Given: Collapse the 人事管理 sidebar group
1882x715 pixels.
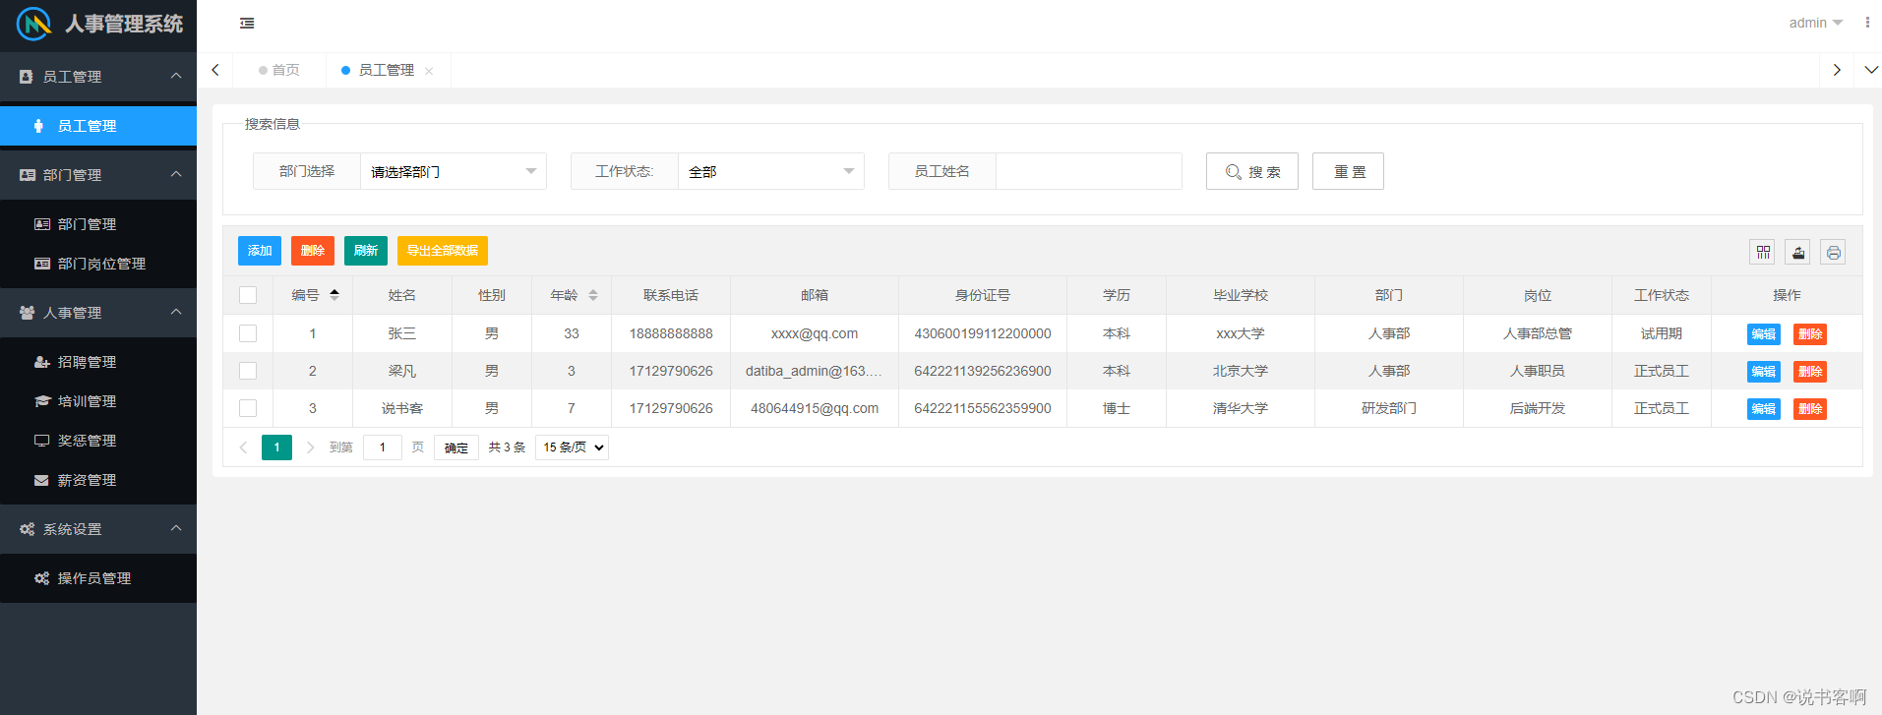Looking at the screenshot, I should pyautogui.click(x=98, y=313).
